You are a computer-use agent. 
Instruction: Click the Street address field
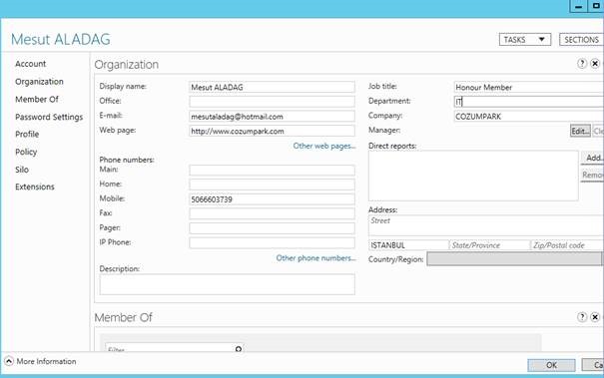pyautogui.click(x=486, y=225)
